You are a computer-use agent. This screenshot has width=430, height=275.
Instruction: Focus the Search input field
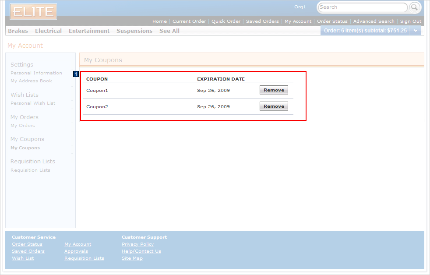tap(363, 7)
